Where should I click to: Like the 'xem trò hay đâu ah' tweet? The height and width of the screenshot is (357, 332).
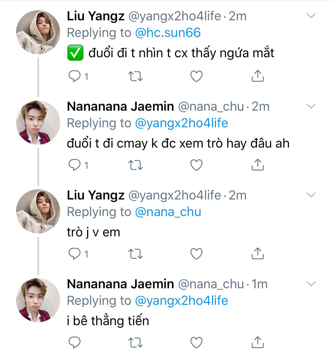tap(196, 165)
